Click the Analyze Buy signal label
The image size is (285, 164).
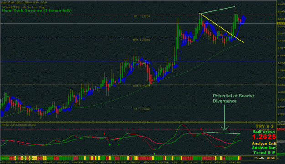pos(264,148)
